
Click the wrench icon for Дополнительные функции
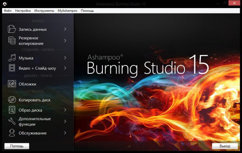tap(12, 121)
